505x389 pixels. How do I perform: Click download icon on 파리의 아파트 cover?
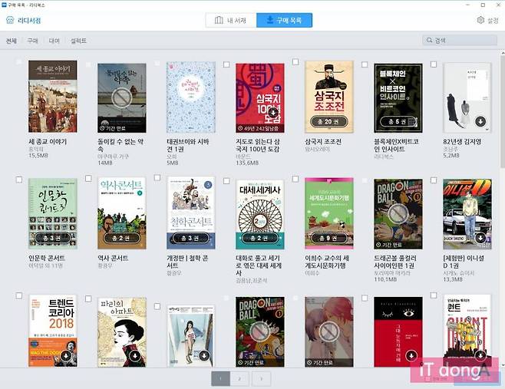134,355
